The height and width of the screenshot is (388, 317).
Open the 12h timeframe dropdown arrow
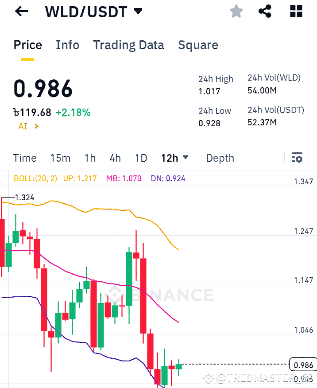(186, 158)
